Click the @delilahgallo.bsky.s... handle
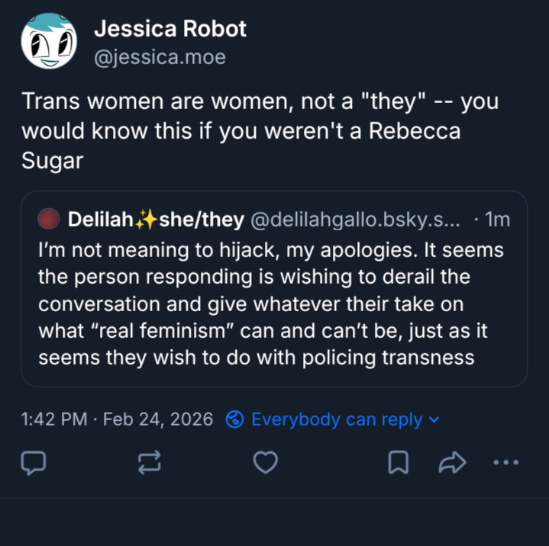Screen dimensions: 549x546 pyautogui.click(x=355, y=220)
